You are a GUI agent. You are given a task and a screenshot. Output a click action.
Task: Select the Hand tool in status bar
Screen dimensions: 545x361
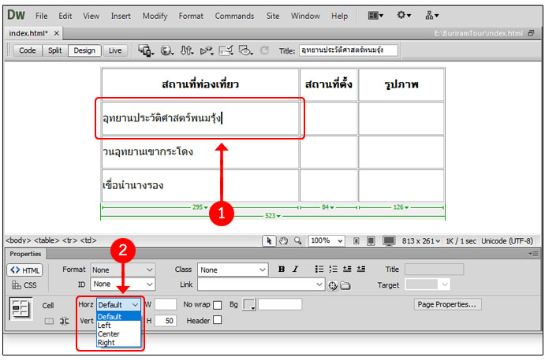283,240
